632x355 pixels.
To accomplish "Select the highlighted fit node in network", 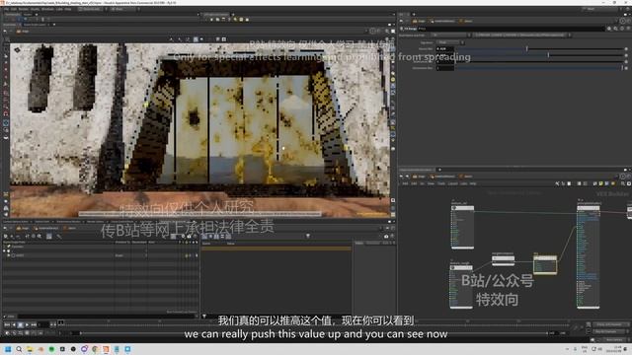I will [545, 264].
